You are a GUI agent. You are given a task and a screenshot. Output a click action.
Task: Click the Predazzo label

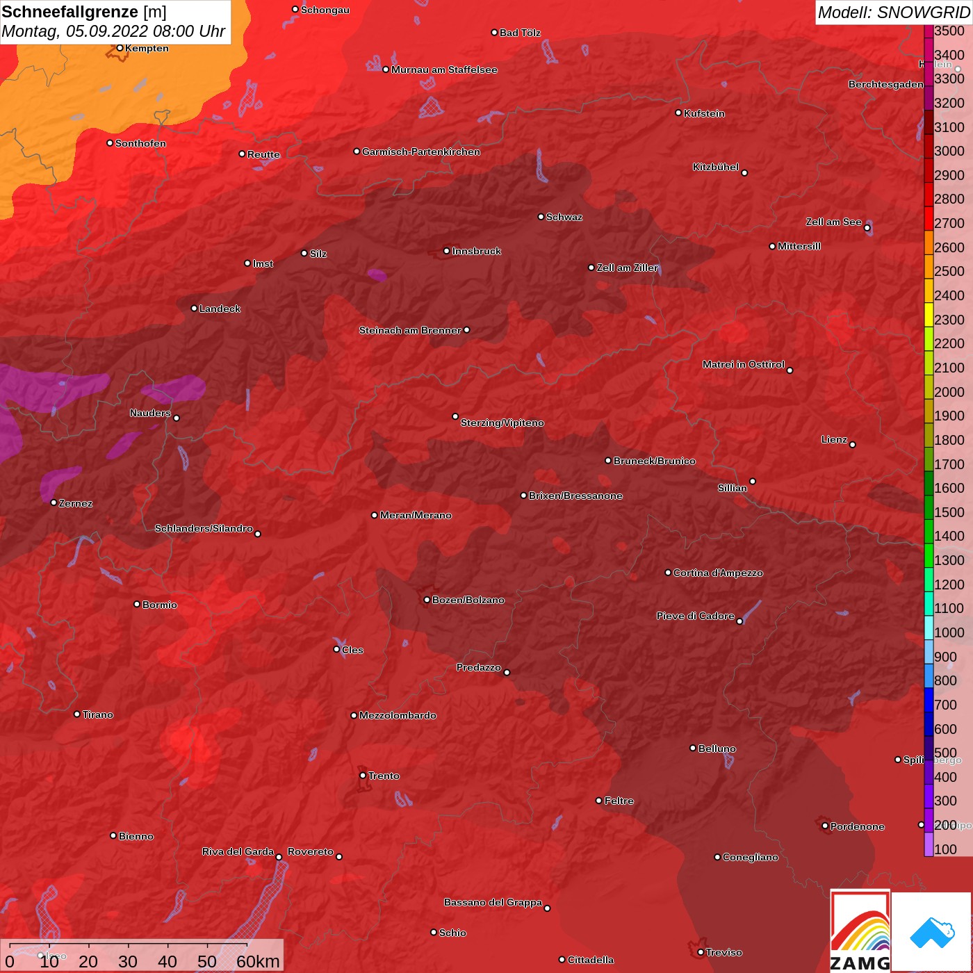(x=479, y=667)
